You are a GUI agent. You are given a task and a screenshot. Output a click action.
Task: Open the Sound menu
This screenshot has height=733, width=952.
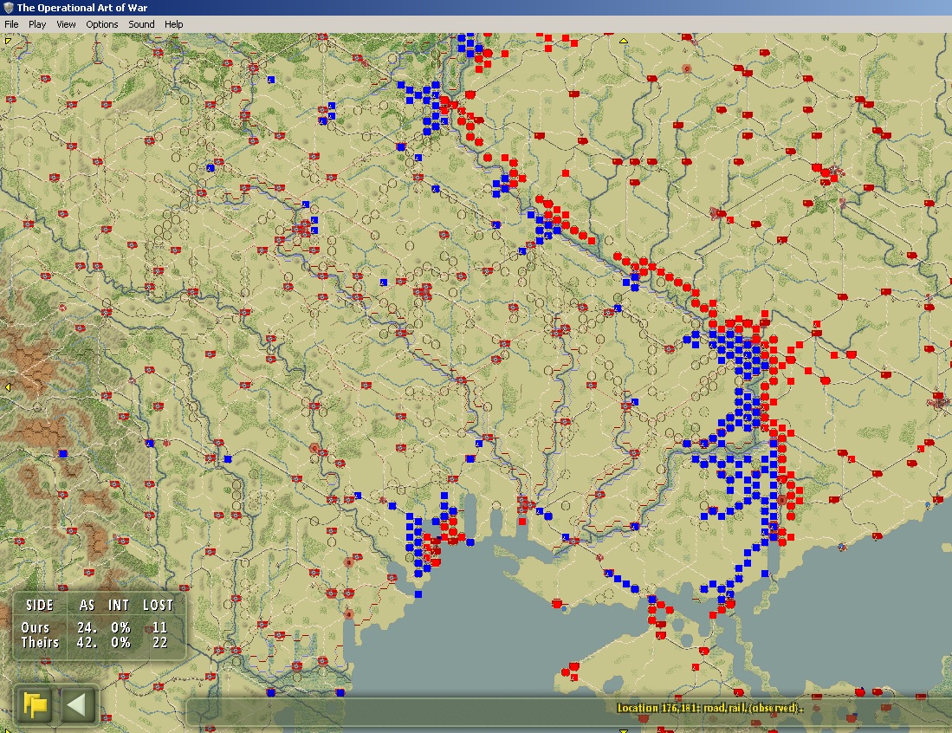tap(141, 24)
